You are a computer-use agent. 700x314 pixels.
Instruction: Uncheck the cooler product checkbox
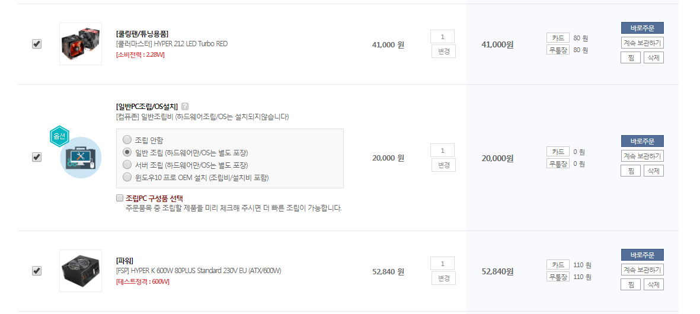click(x=37, y=44)
